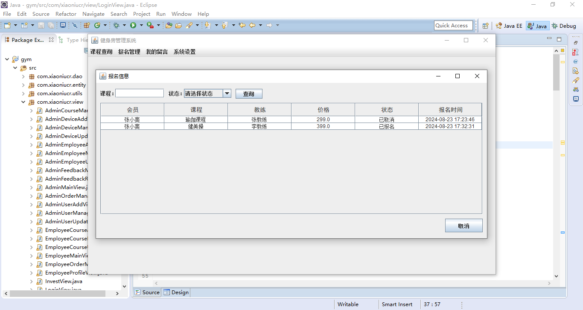Viewport: 583px width, 310px height.
Task: Click the Back navigation arrow icon
Action: 252,26
